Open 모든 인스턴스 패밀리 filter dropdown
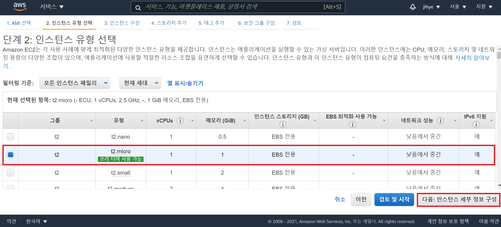This screenshot has width=501, height=227. point(75,83)
